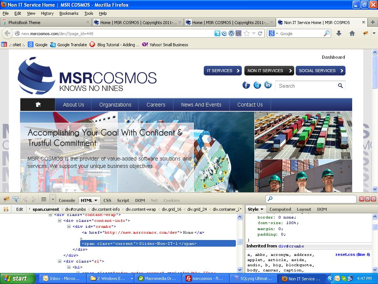Close the PhotoBook Theme tab
The image size is (378, 284).
88,22
